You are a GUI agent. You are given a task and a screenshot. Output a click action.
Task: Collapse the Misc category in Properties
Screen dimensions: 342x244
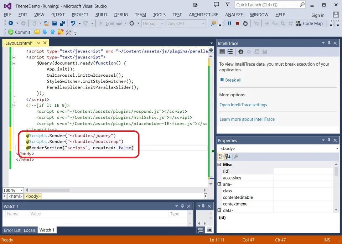219,164
